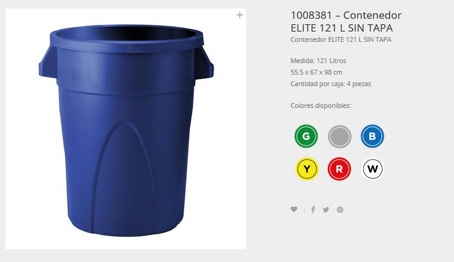Screen dimensions: 454x262
Task: Share product via Twitter bird icon
Action: (x=326, y=209)
